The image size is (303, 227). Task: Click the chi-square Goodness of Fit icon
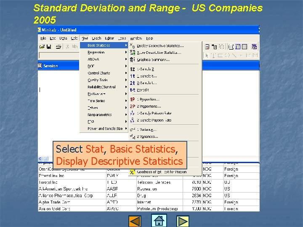[133, 172]
